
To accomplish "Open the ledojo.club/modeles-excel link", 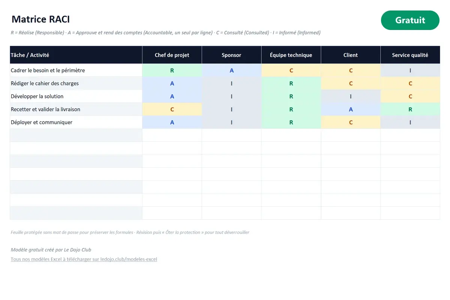I will click(84, 259).
